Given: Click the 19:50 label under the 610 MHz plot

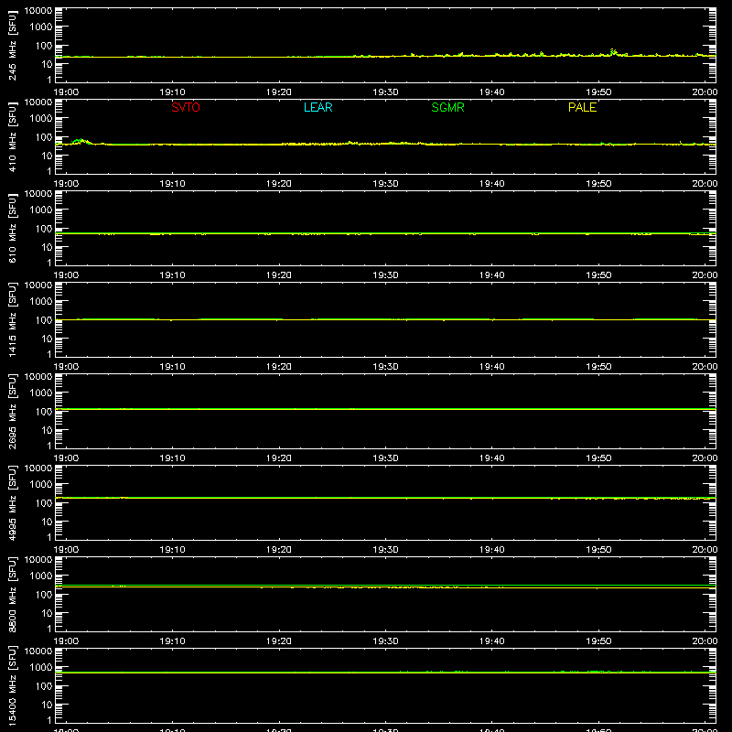Looking at the screenshot, I should tap(598, 275).
